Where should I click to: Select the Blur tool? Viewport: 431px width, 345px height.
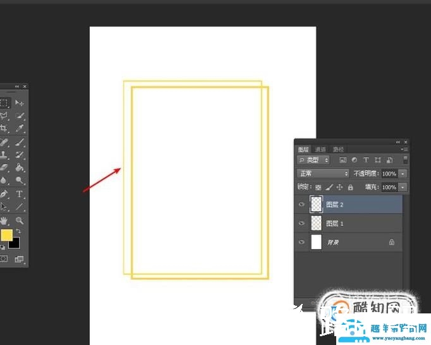[x=4, y=180]
